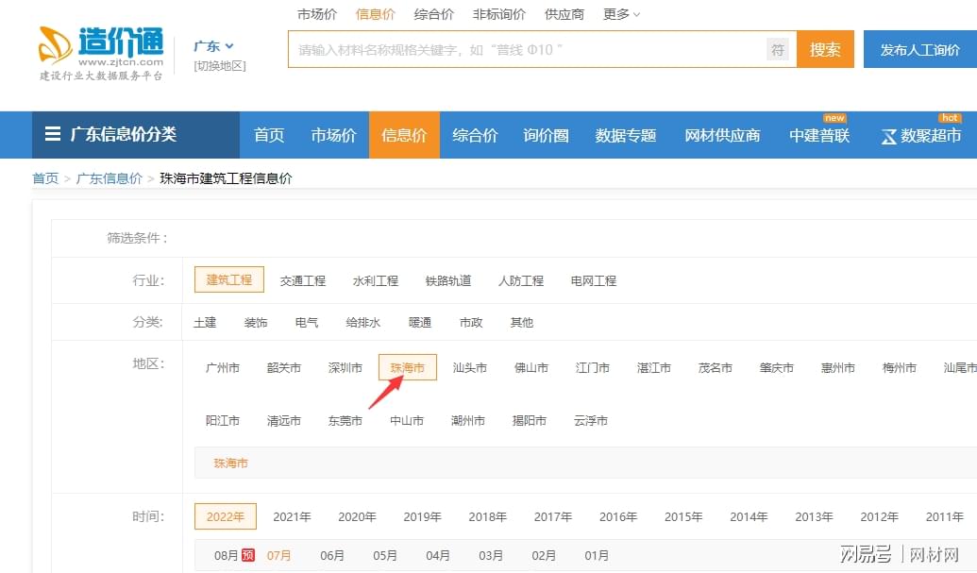Click the orange 搜索 button

point(825,49)
